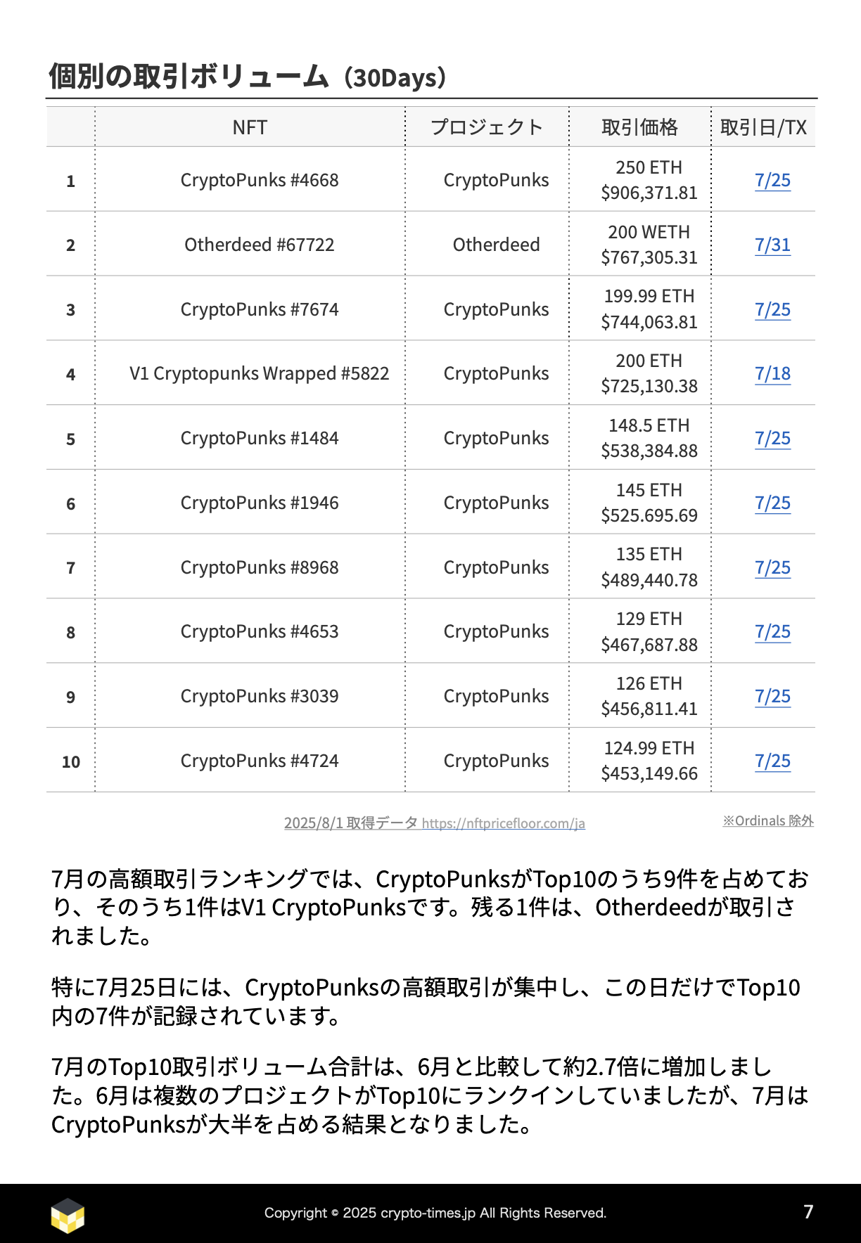Open the 7/25 link for CryptoPunks #1484

tap(772, 439)
